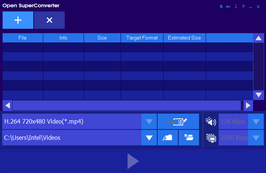The image size is (266, 173).
Task: Open help with the question mark icon
Action: click(243, 6)
